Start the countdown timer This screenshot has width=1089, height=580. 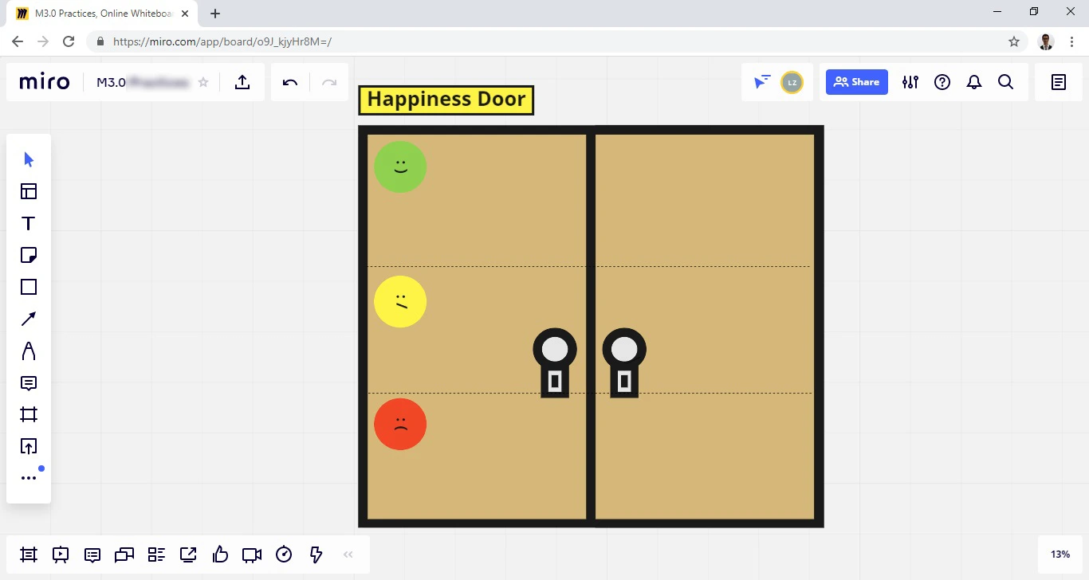click(284, 555)
